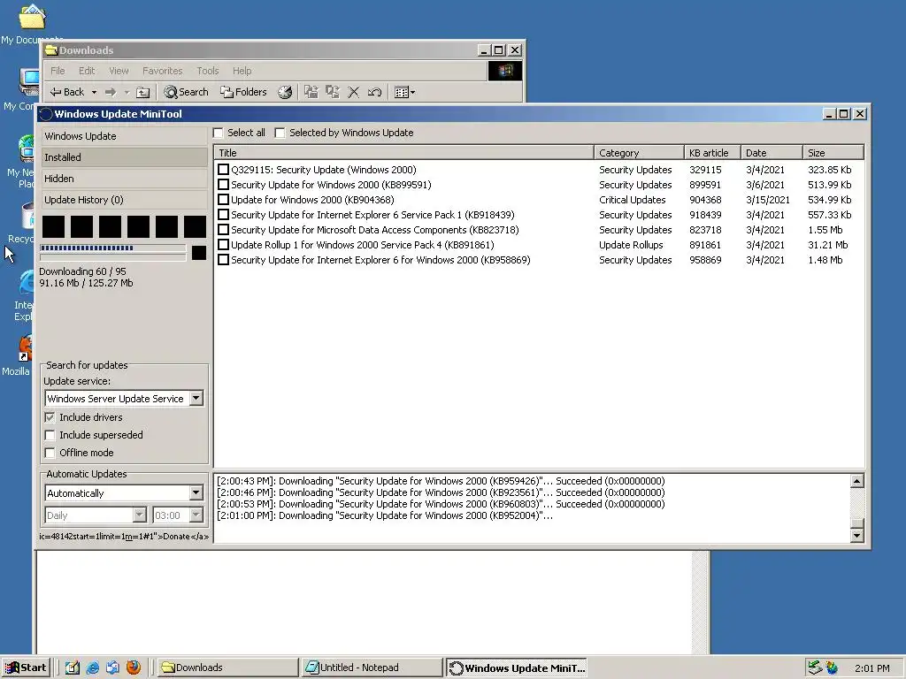Click Delete X icon in Downloads toolbar
The height and width of the screenshot is (679, 906).
[x=354, y=92]
